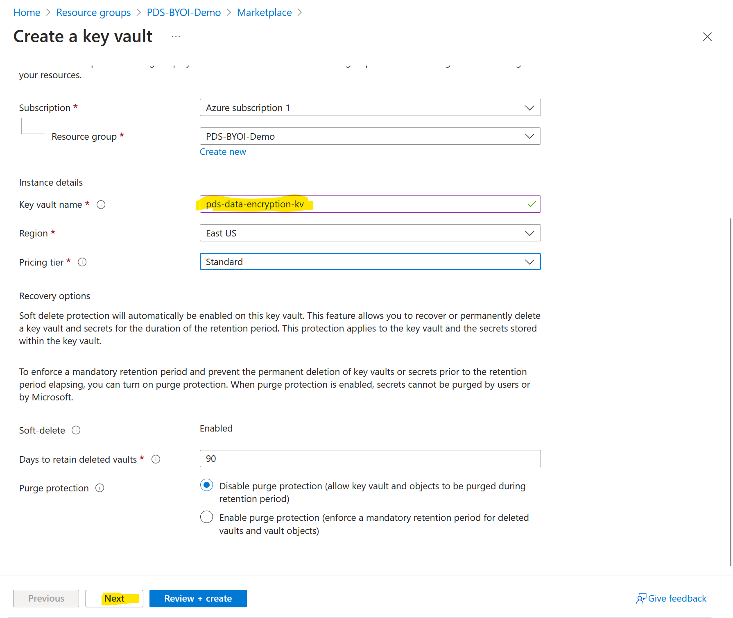Click the Review + create button
The width and height of the screenshot is (733, 618).
pyautogui.click(x=198, y=598)
